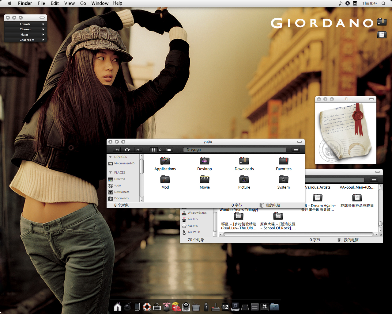Open the TV icon in the dock
The width and height of the screenshot is (392, 314).
click(196, 307)
